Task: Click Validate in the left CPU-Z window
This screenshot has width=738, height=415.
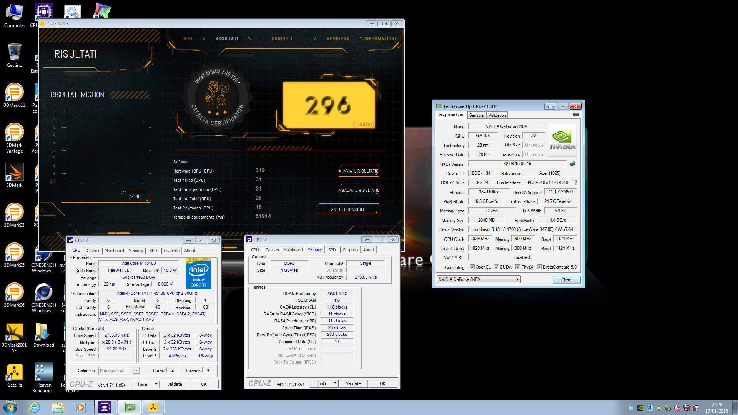Action: point(175,384)
